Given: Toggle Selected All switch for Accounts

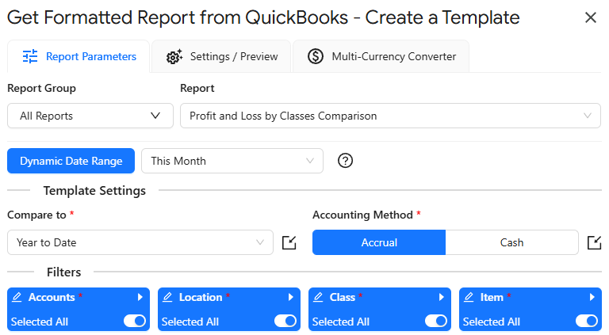Looking at the screenshot, I should coord(135,321).
